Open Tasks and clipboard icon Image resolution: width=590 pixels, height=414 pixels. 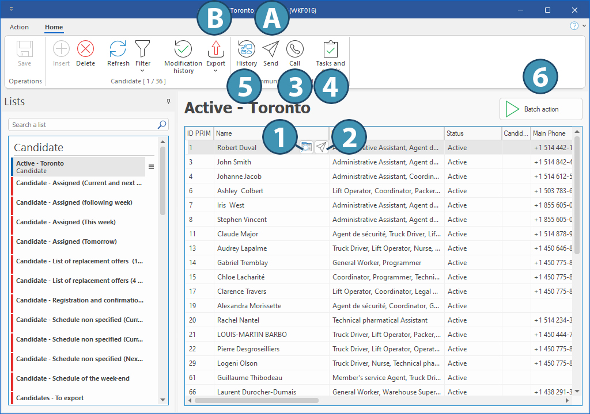click(x=330, y=51)
